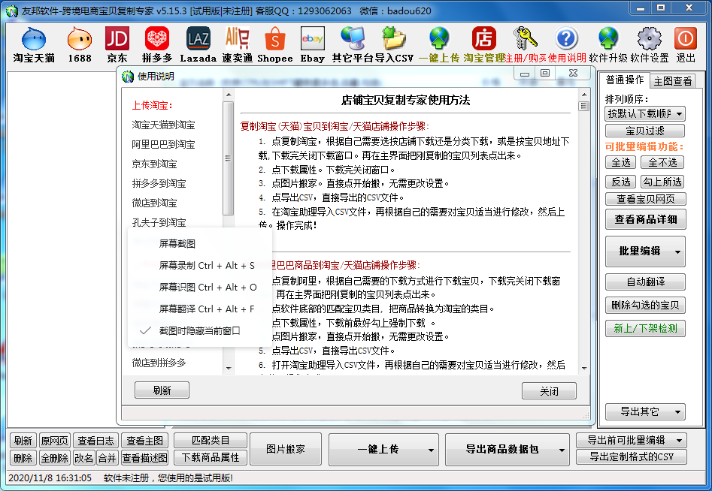Select the 京东 JD icon
The width and height of the screenshot is (712, 491).
[117, 44]
